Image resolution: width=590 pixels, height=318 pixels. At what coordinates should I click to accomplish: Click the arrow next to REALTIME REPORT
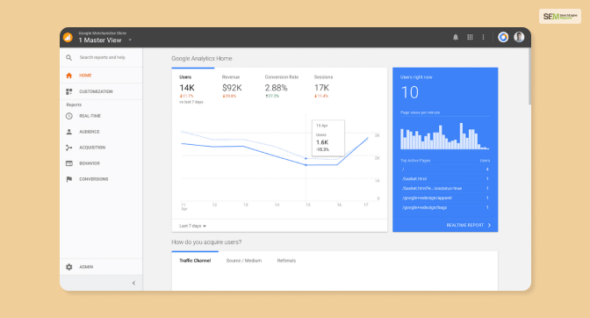pos(489,225)
